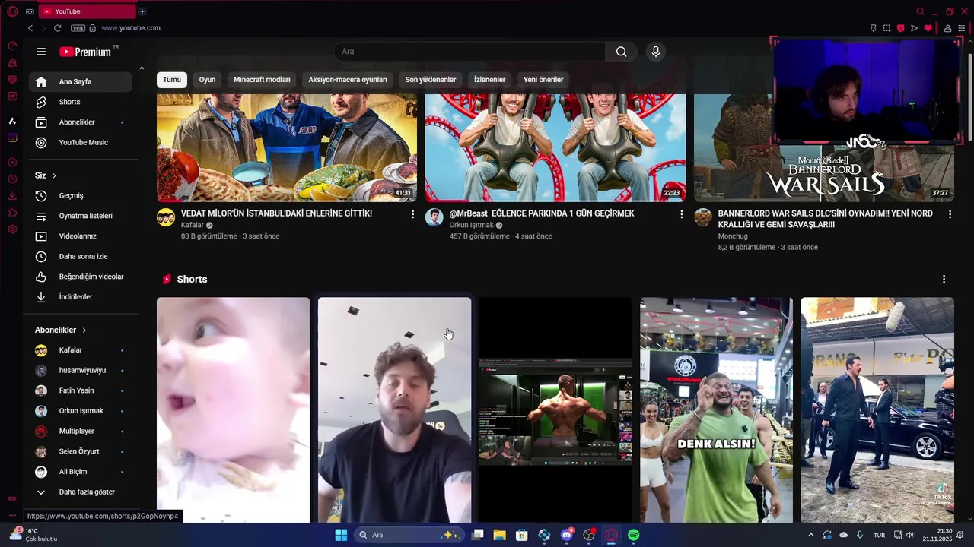Click Orkun Işıtmak channel avatar under video

[x=434, y=217]
